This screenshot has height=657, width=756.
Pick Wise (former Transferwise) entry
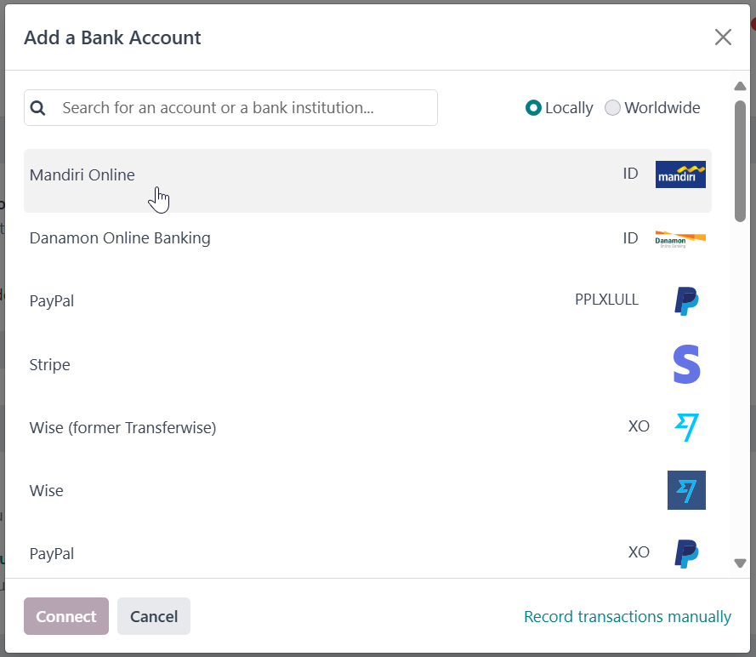pyautogui.click(x=368, y=428)
